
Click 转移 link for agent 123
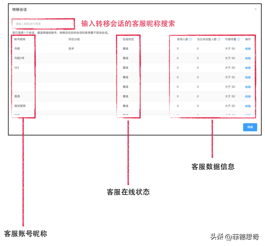247,68
